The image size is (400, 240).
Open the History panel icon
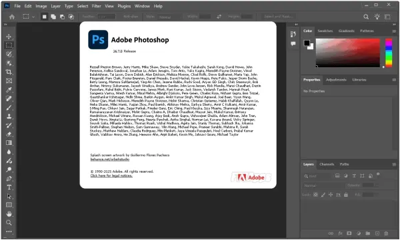click(x=293, y=34)
